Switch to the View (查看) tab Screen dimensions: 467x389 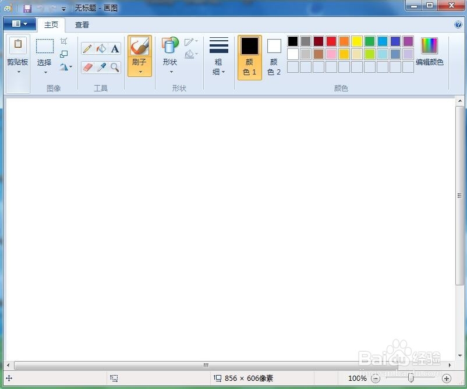[82, 24]
